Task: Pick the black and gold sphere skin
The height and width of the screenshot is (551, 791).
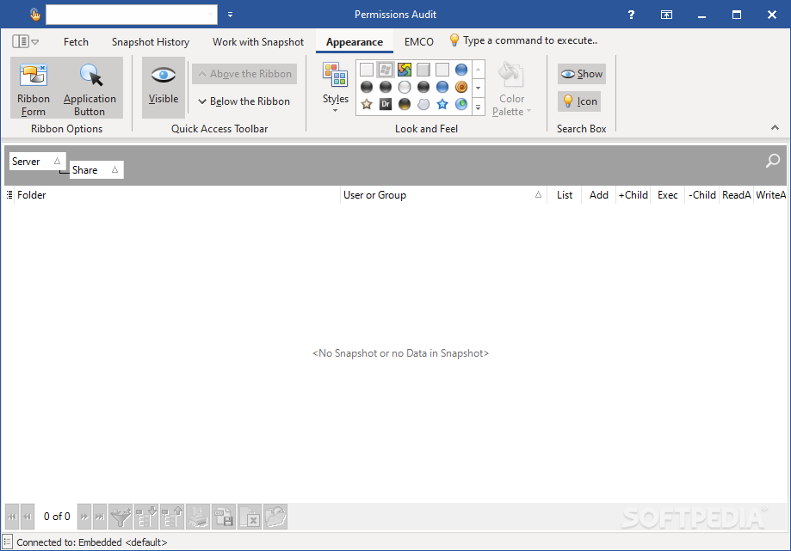Action: [x=404, y=104]
